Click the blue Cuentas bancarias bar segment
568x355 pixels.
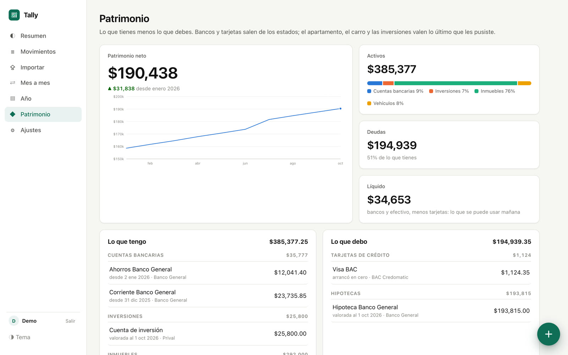click(375, 83)
